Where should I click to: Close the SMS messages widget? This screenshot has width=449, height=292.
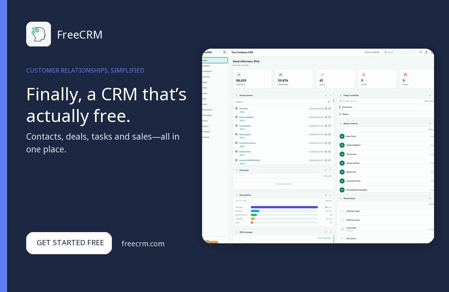pos(330,232)
